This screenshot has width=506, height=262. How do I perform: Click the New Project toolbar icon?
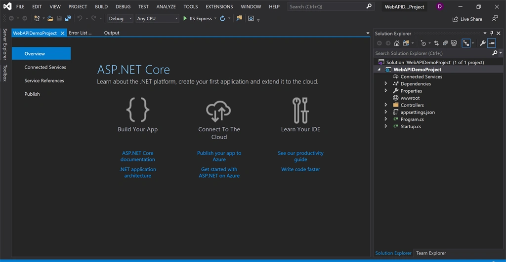click(x=37, y=18)
